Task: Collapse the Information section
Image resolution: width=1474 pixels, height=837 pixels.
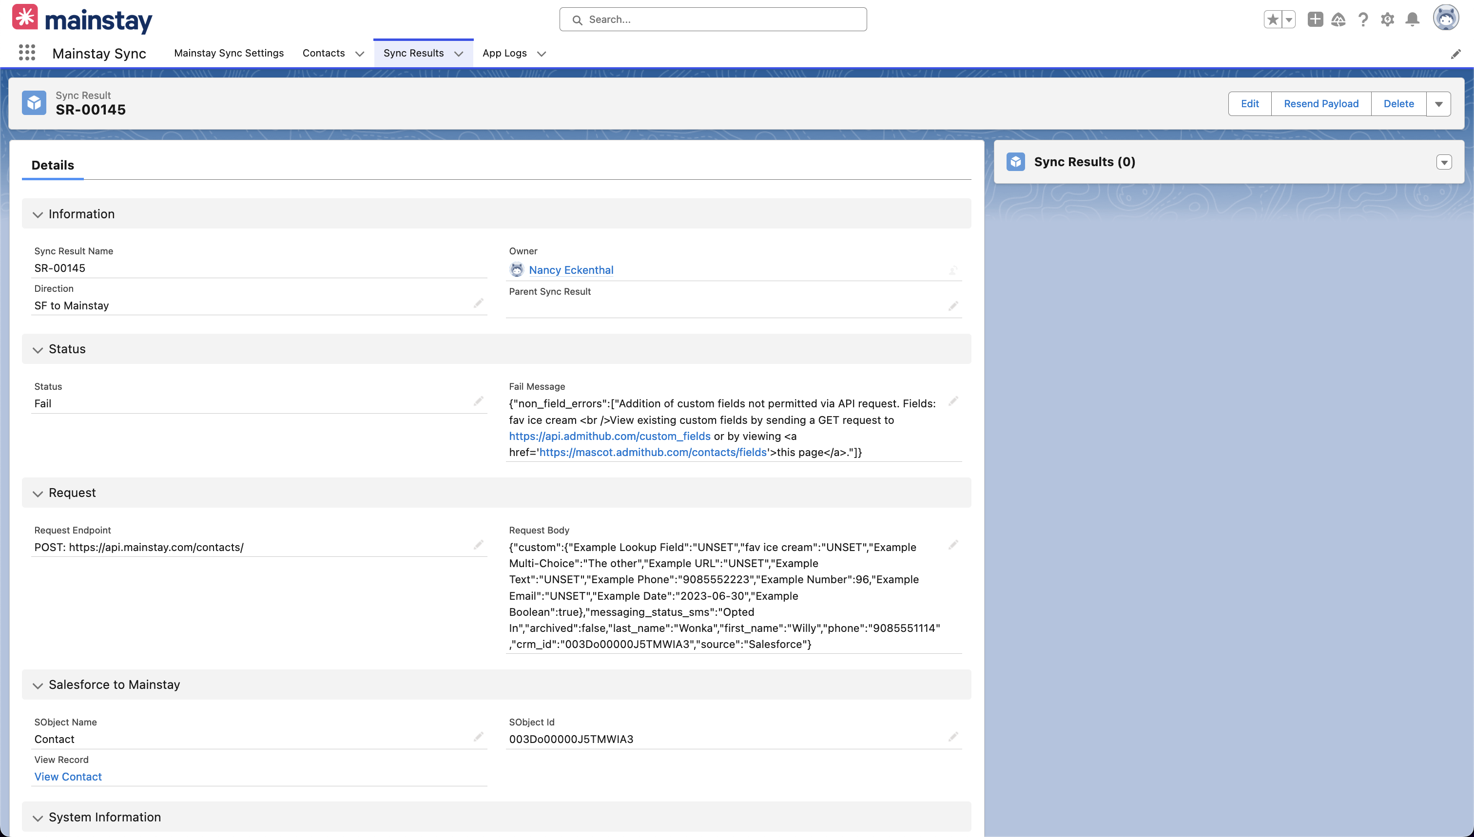Action: (x=38, y=214)
